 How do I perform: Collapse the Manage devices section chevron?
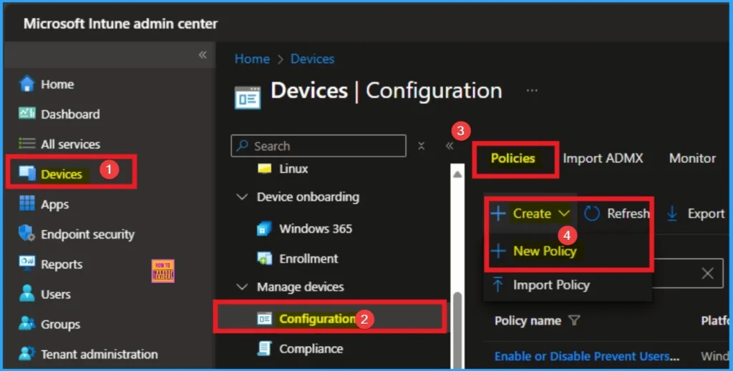click(242, 287)
